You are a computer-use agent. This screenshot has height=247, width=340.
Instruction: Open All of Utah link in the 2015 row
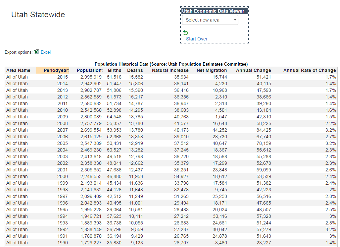(x=17, y=77)
